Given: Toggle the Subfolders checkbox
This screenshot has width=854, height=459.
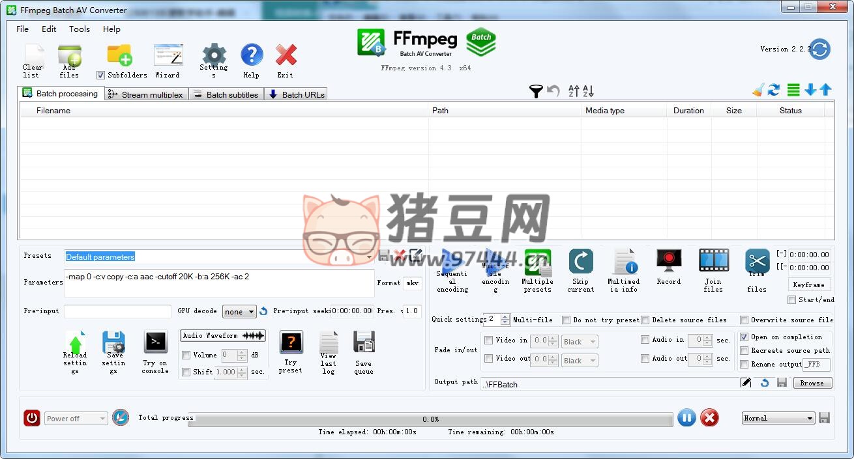Looking at the screenshot, I should [x=100, y=76].
